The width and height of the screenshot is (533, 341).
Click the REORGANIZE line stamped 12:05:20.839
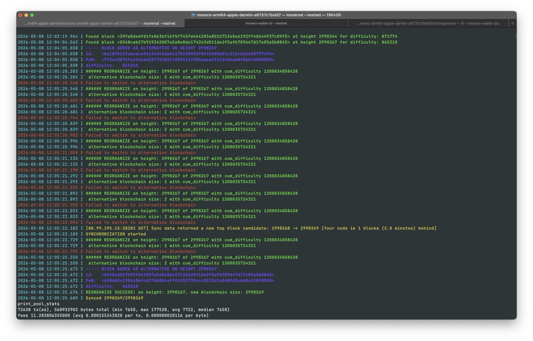tap(158, 123)
